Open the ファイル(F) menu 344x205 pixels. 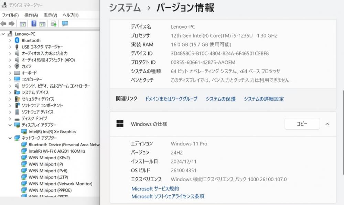(10, 15)
